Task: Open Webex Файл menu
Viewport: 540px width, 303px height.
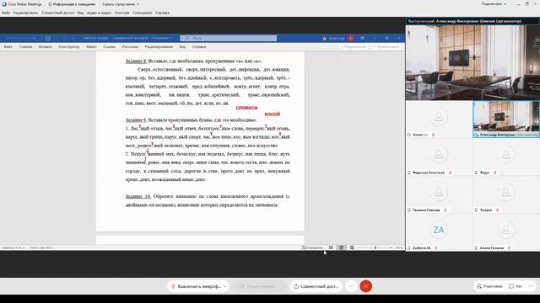Action: coord(6,13)
